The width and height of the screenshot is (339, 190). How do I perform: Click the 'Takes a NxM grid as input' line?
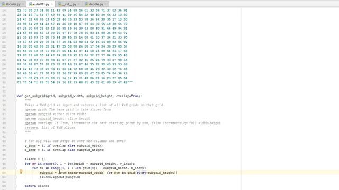click(95, 105)
